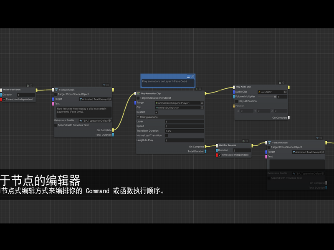The width and height of the screenshot is (334, 250).
Task: Click circle badge above Wait For Seconds duration 1
Action: click(x=31, y=85)
